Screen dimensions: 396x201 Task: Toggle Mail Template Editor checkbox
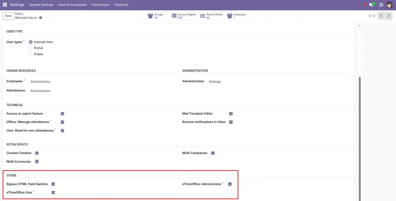(x=231, y=113)
